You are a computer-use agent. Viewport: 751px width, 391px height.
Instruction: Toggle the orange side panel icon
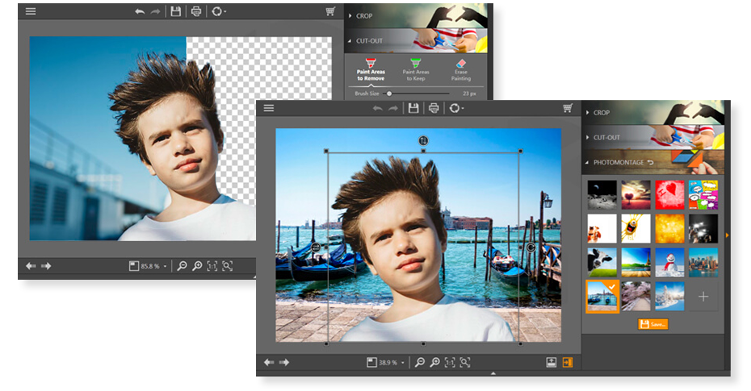pyautogui.click(x=568, y=362)
